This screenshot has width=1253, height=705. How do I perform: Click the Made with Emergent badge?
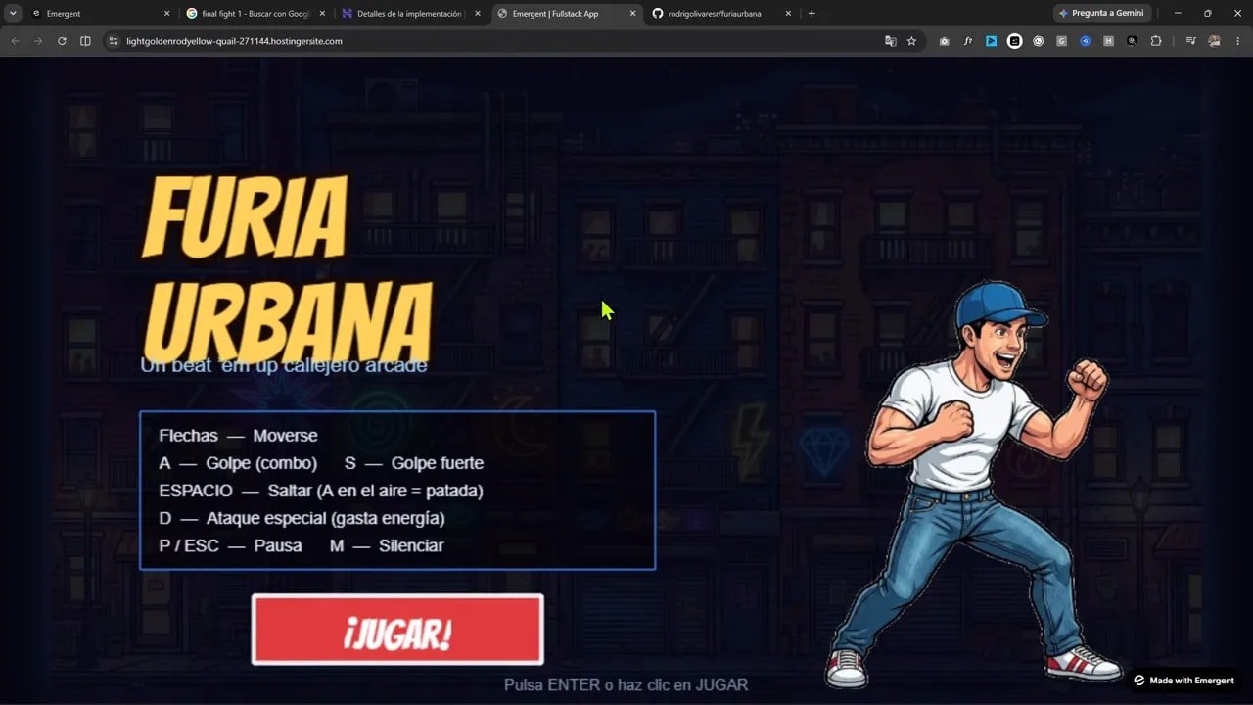(1183, 681)
